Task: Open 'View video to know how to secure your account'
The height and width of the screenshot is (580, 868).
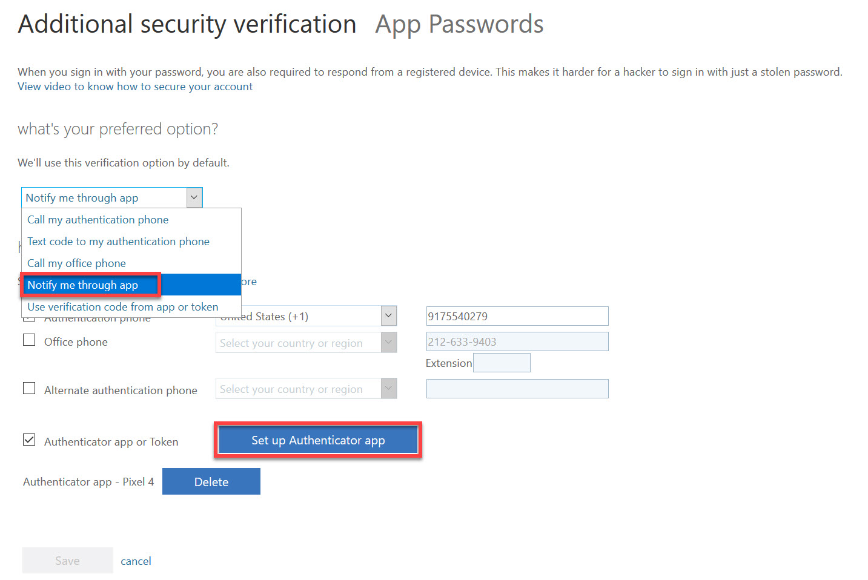Action: [x=134, y=86]
